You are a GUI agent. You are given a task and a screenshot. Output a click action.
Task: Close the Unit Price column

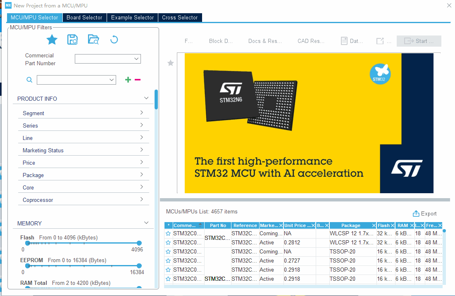click(x=313, y=225)
